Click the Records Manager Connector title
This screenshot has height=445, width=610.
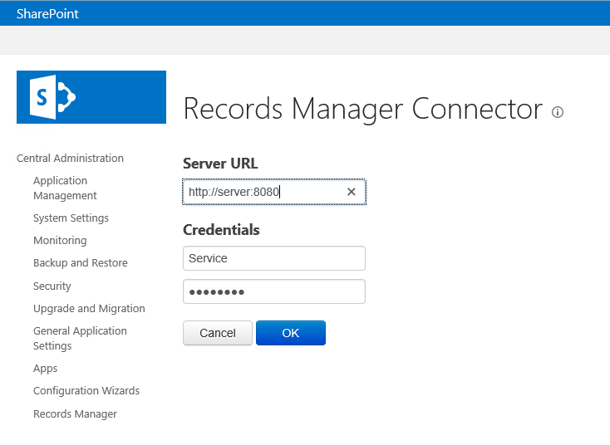tap(363, 109)
